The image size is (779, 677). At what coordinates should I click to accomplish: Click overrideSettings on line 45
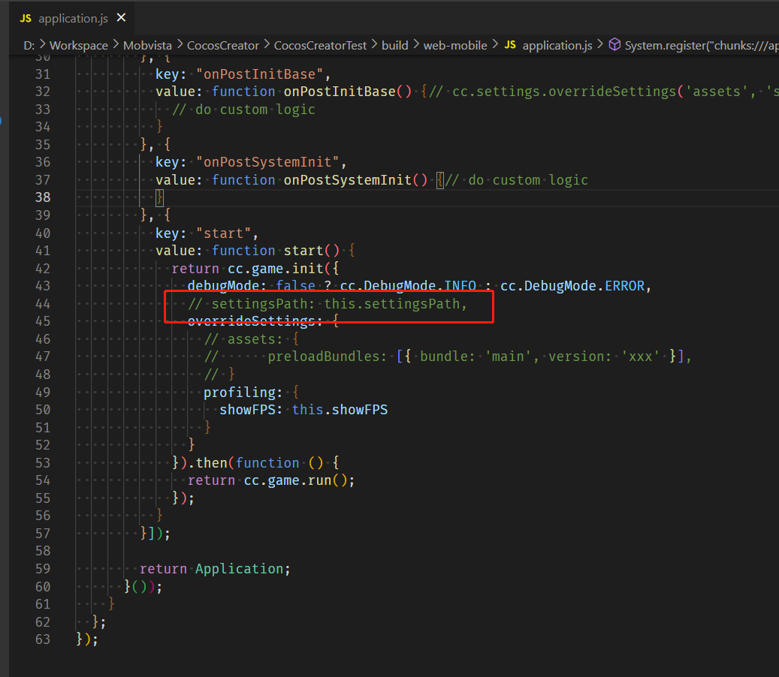coord(252,321)
